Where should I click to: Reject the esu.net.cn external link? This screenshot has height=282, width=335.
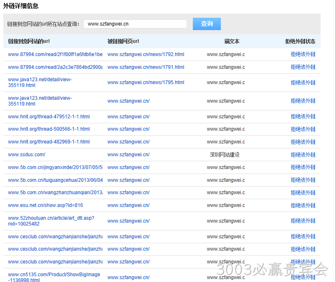[303, 205]
